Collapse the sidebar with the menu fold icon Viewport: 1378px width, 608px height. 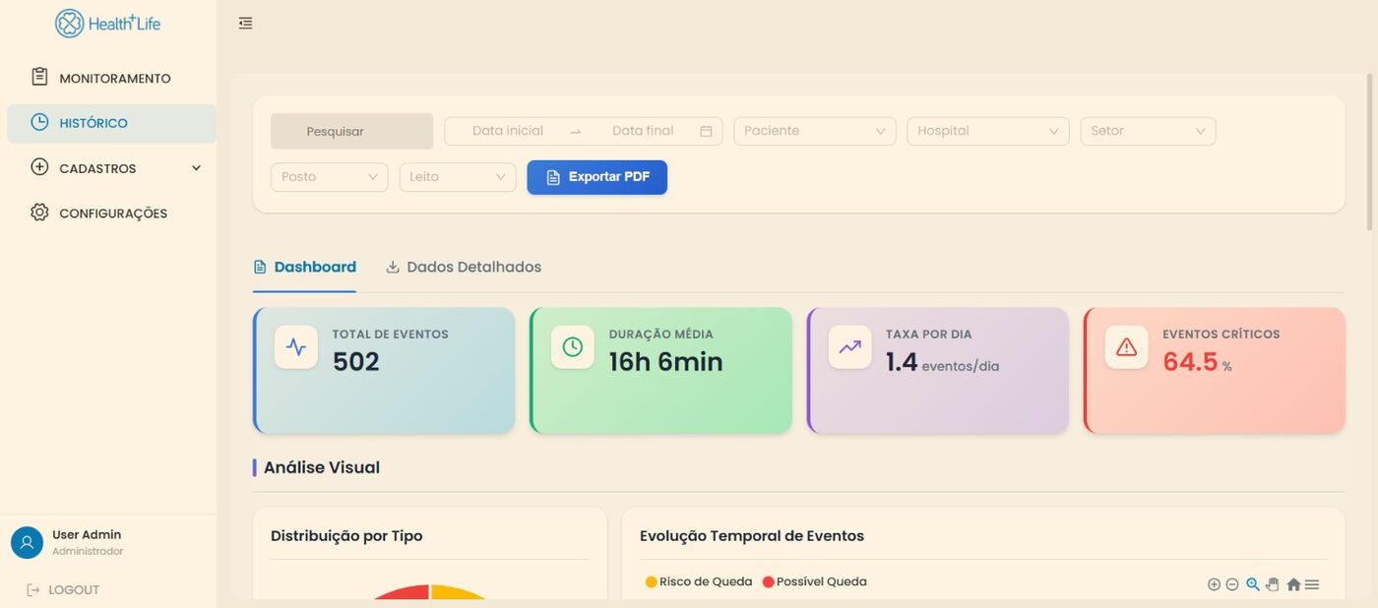(246, 23)
